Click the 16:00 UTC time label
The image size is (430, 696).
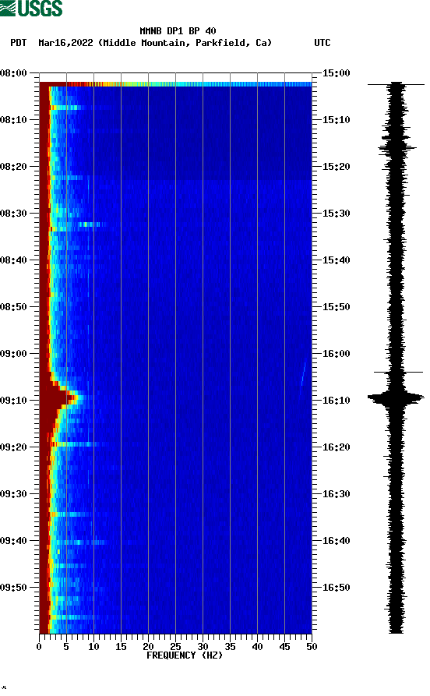coord(336,354)
